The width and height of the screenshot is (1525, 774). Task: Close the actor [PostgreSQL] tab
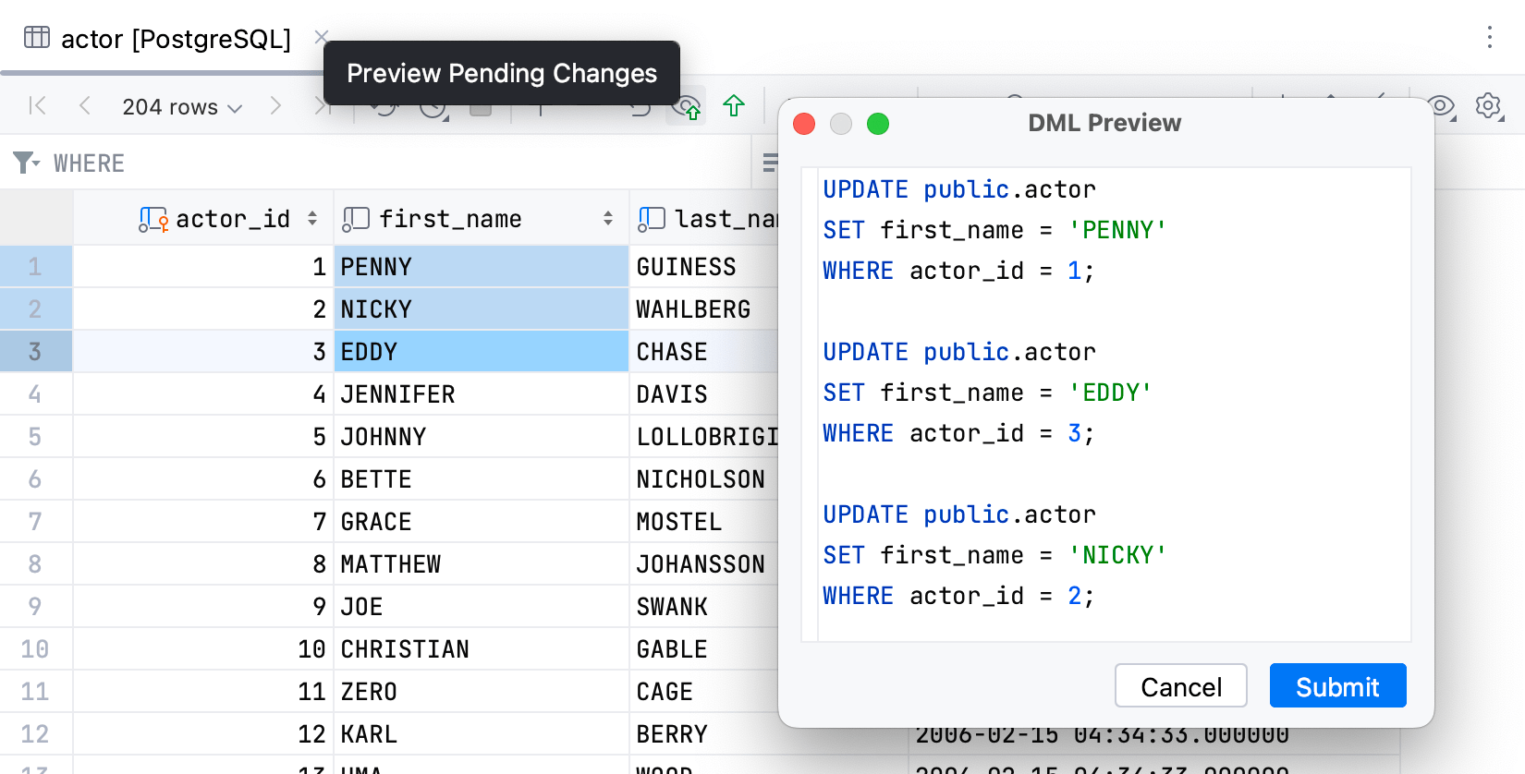pyautogui.click(x=321, y=37)
